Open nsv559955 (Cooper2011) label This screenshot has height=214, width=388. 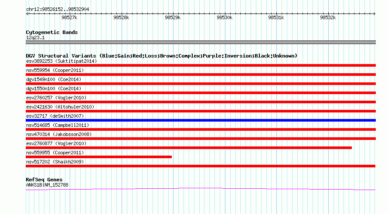click(55, 153)
